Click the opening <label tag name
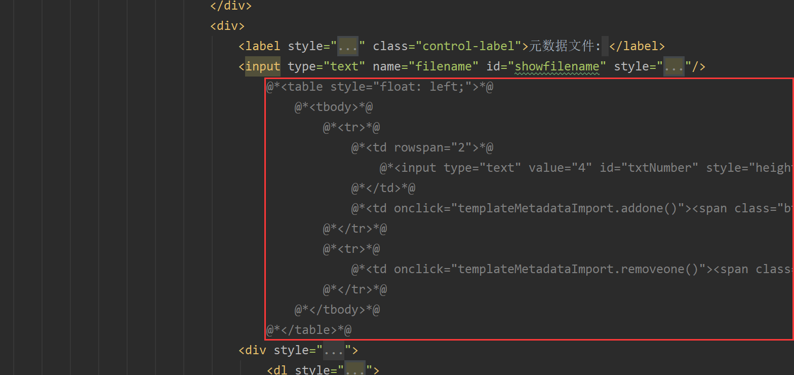The width and height of the screenshot is (794, 375). tap(259, 46)
